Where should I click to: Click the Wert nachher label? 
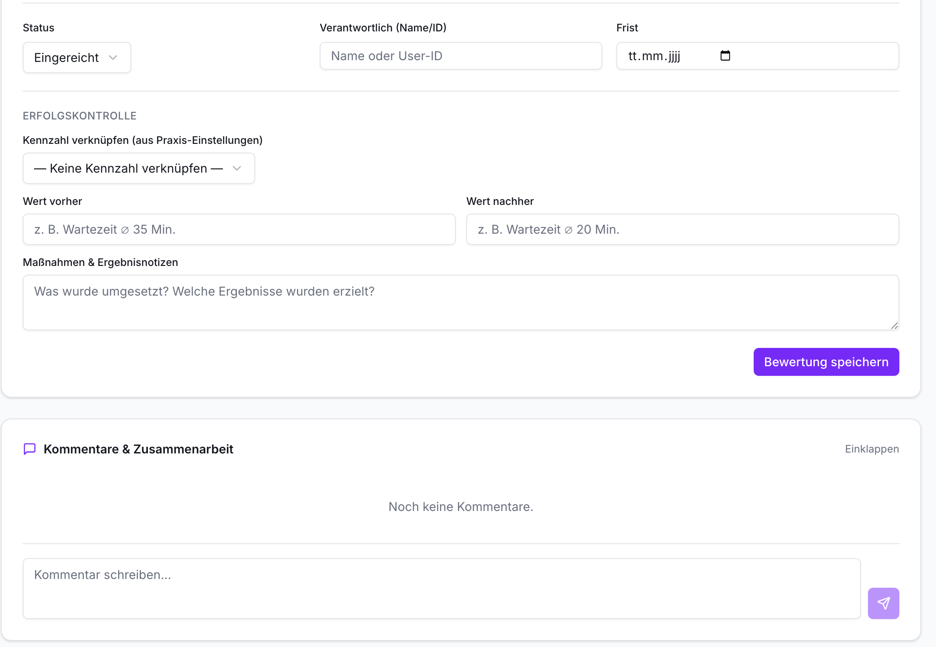[x=500, y=201]
